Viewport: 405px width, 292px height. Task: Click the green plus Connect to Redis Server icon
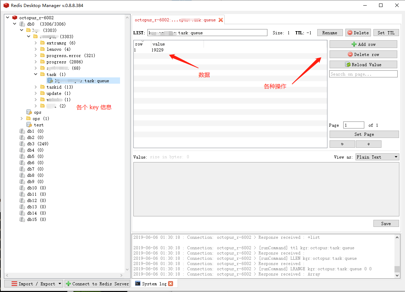pos(68,284)
